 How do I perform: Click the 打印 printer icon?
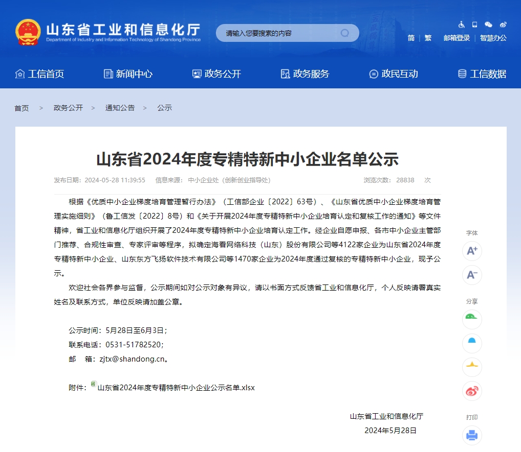471,435
